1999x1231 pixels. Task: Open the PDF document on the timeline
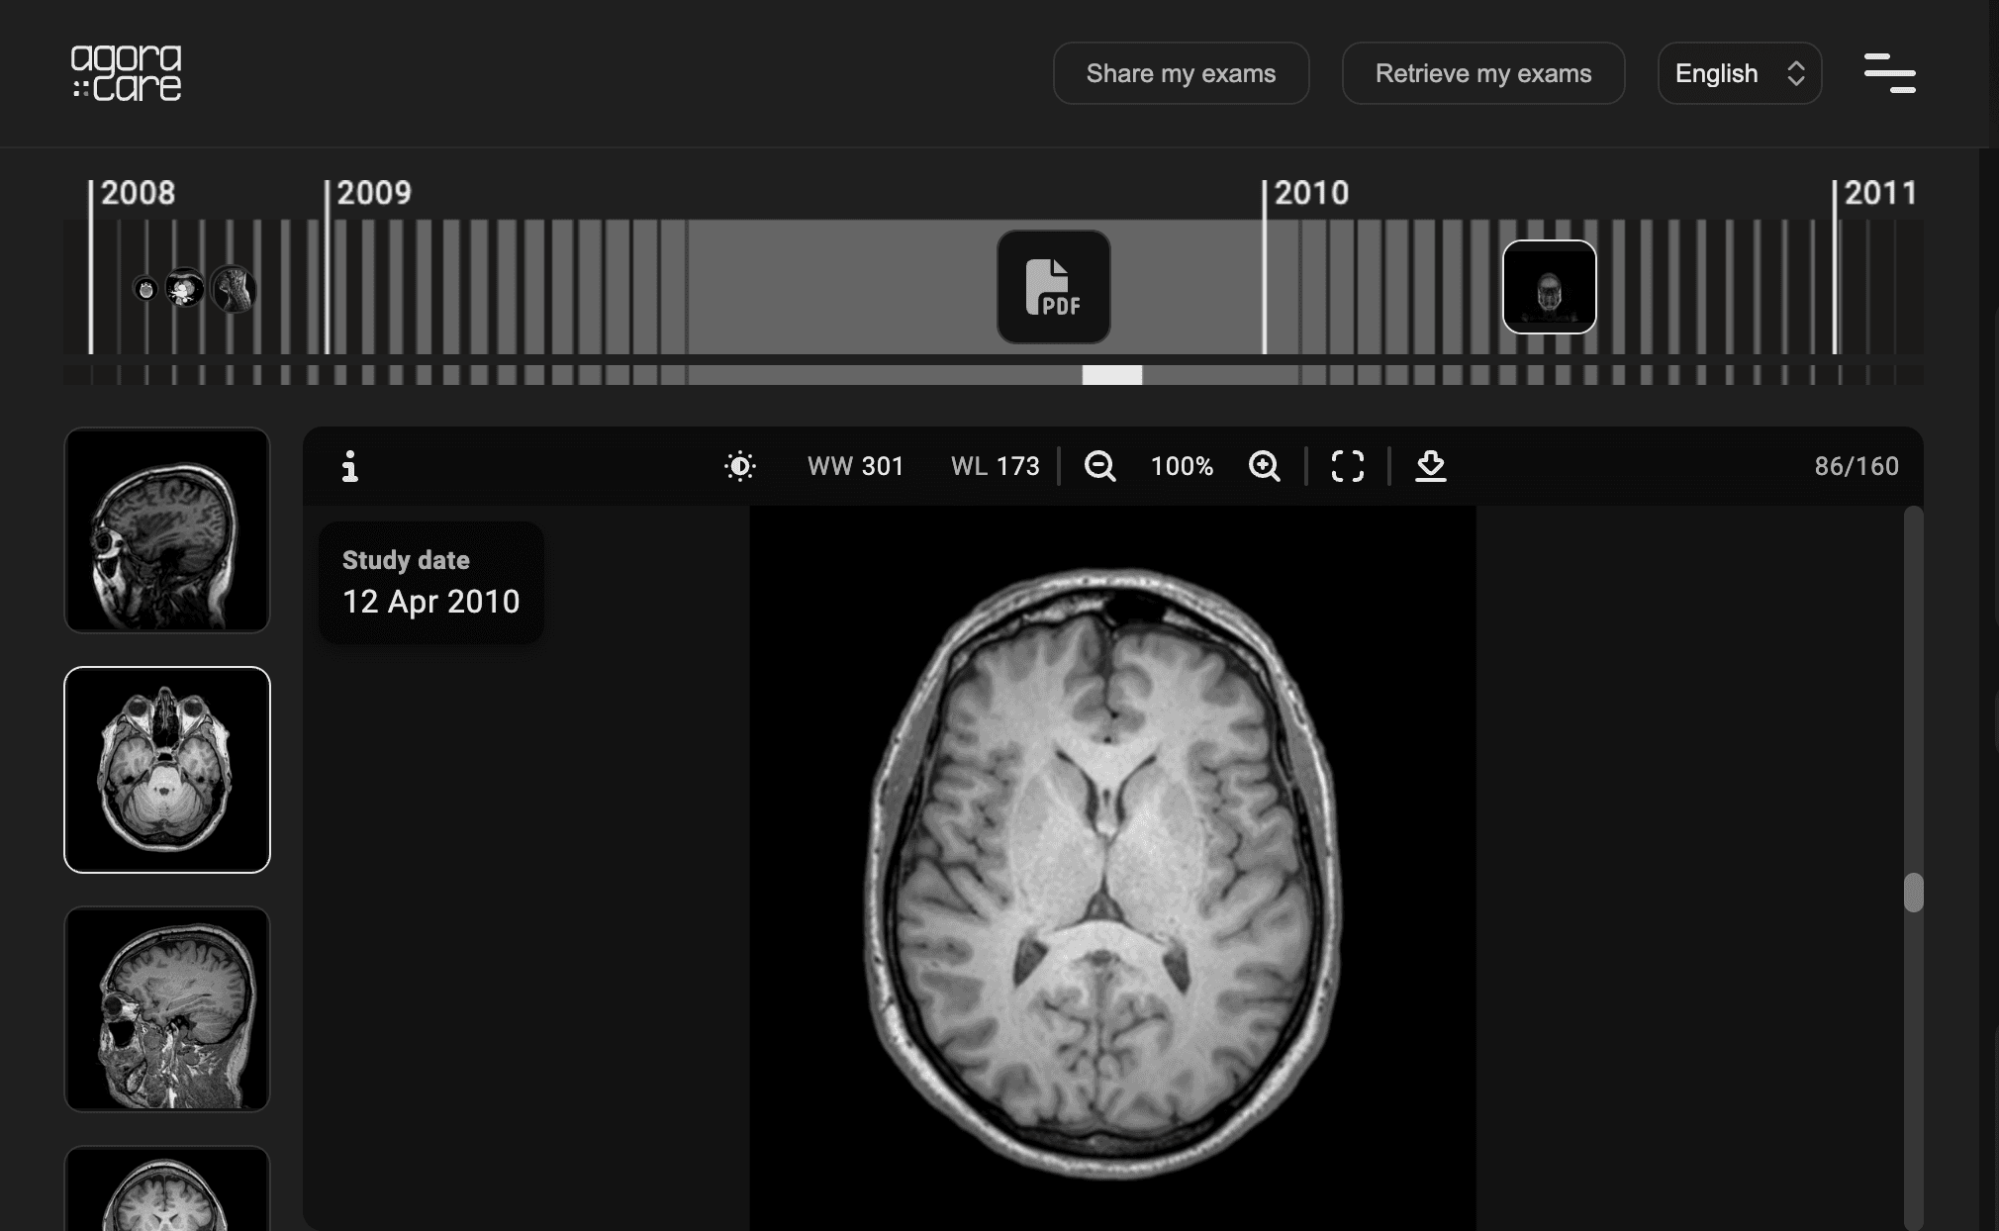point(1053,287)
